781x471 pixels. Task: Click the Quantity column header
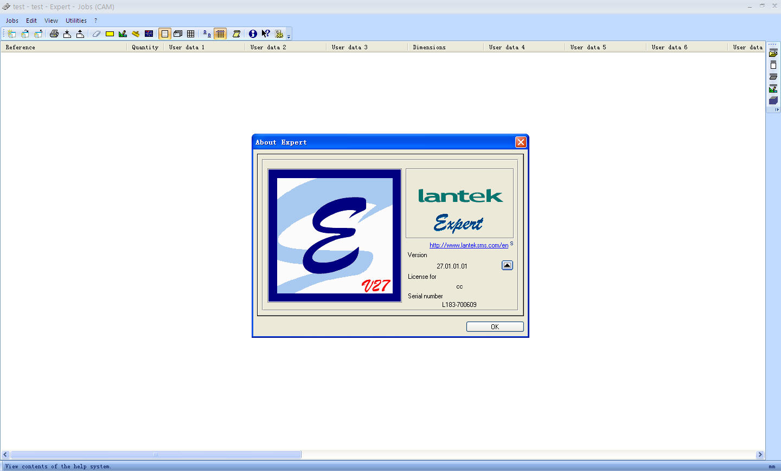coord(145,47)
